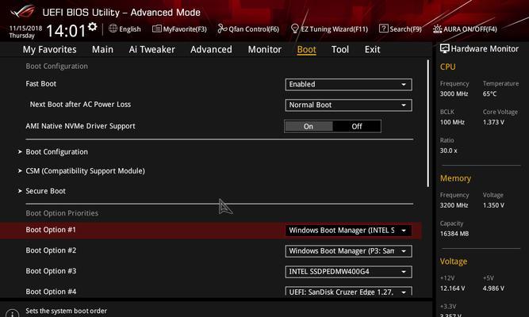Click the info icon beside help text
Screen dimensions: 529x317
click(13, 314)
